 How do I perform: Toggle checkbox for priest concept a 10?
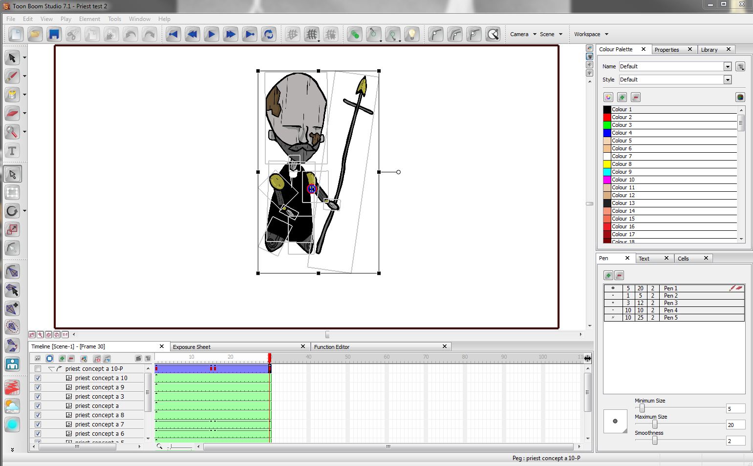click(38, 378)
